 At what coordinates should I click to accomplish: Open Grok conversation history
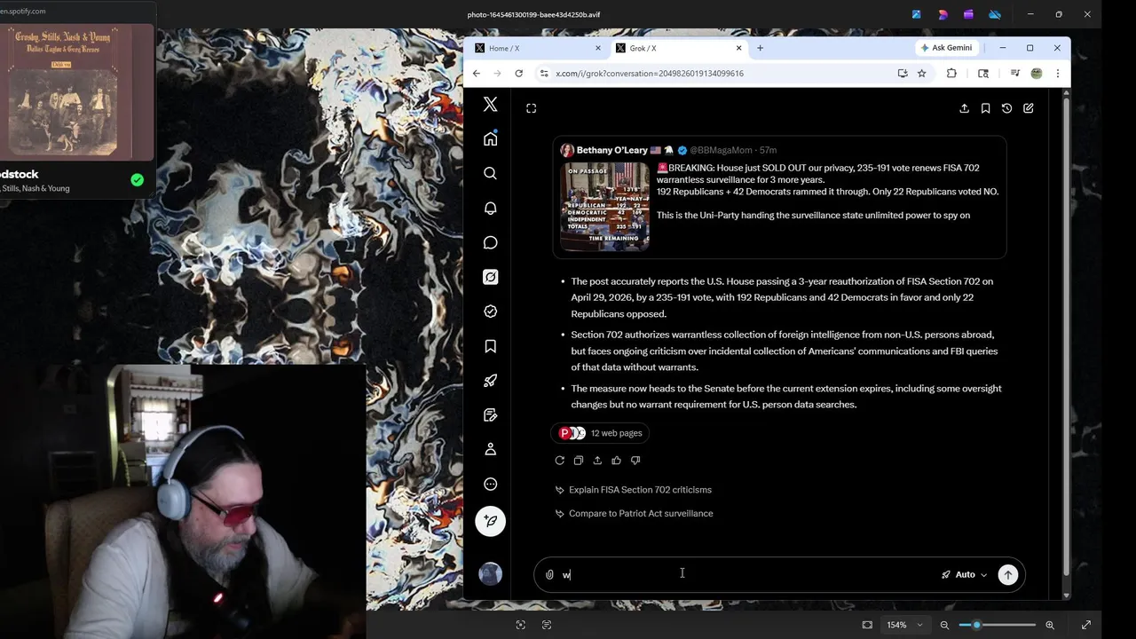(1006, 108)
